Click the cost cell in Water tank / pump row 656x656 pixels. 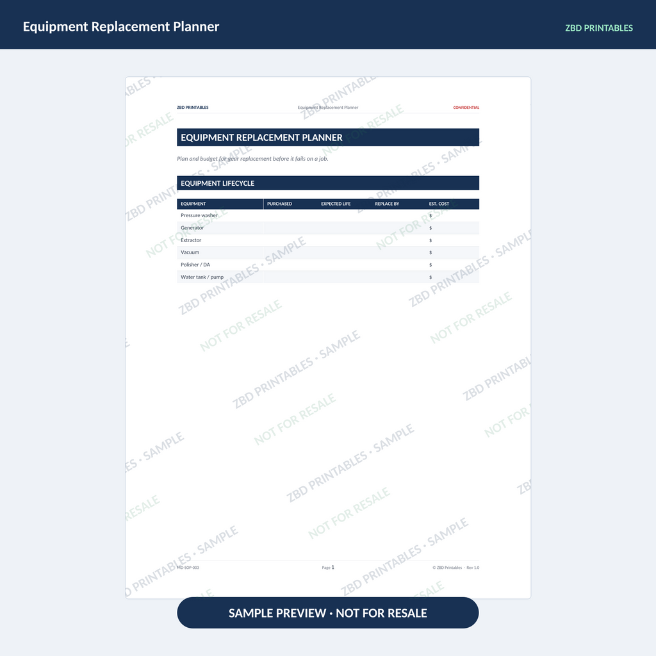(x=452, y=277)
